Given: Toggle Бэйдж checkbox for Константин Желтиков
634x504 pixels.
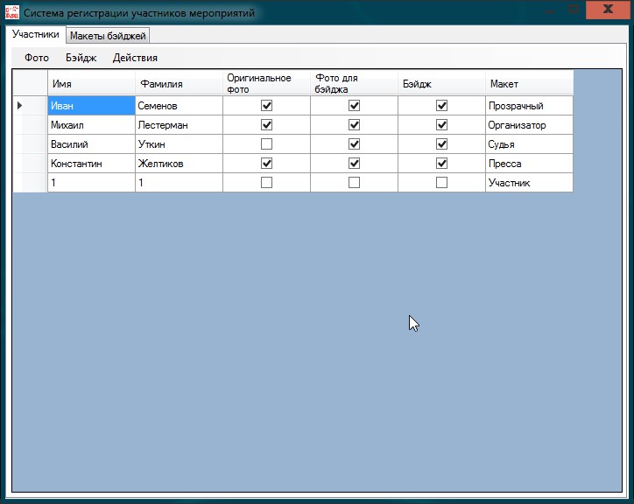Looking at the screenshot, I should [442, 164].
